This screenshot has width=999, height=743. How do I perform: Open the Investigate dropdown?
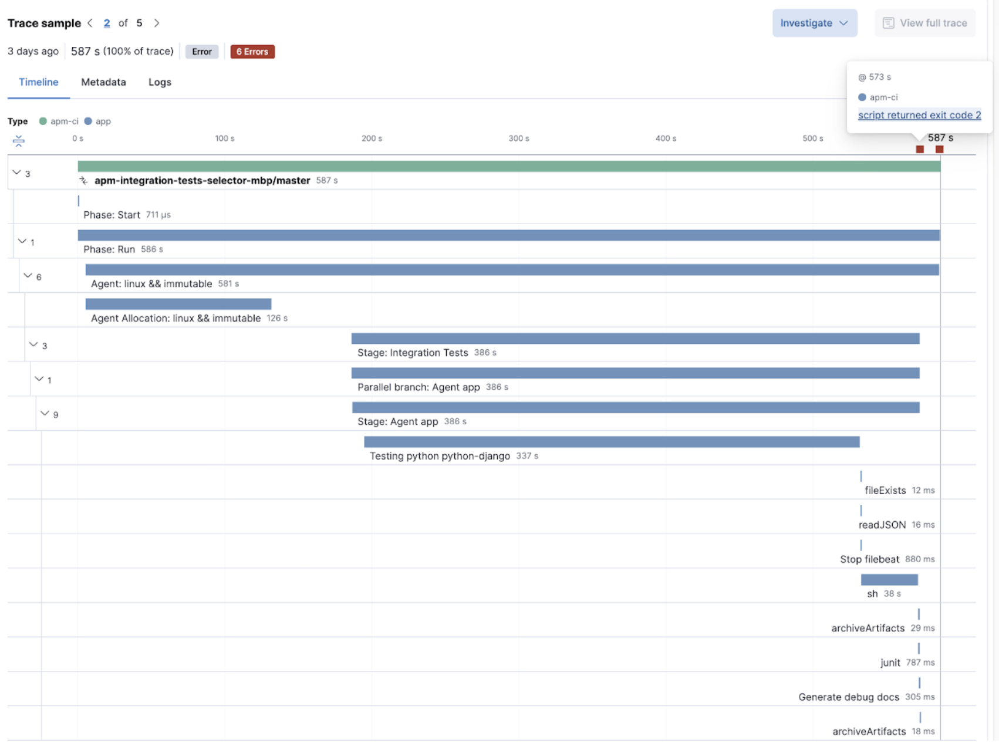point(814,23)
